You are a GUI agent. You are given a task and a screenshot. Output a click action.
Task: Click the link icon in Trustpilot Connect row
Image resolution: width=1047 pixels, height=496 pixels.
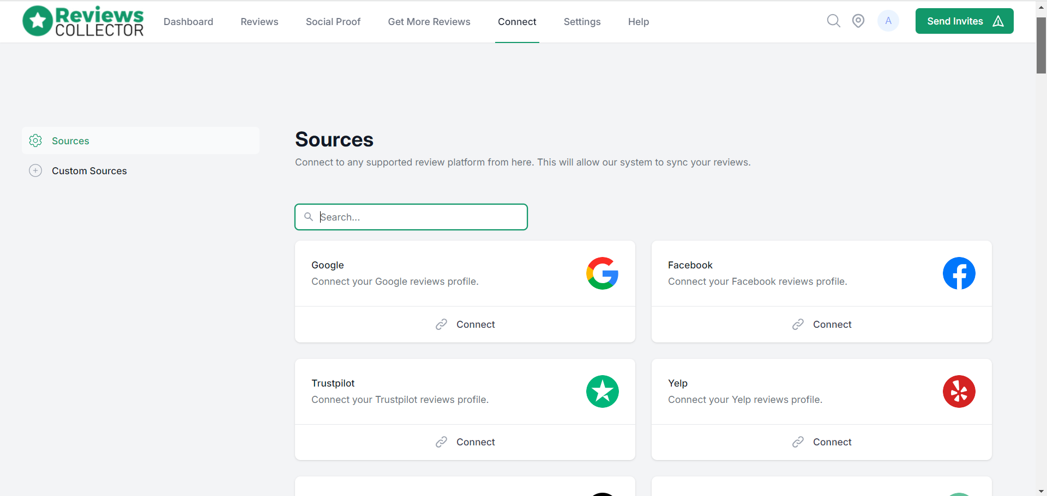441,442
